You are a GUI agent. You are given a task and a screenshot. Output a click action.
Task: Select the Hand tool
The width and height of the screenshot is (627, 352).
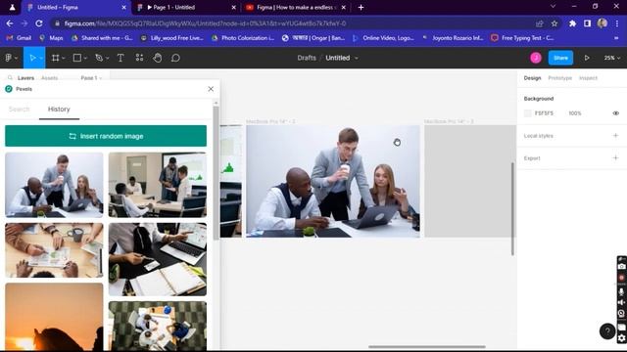(158, 58)
